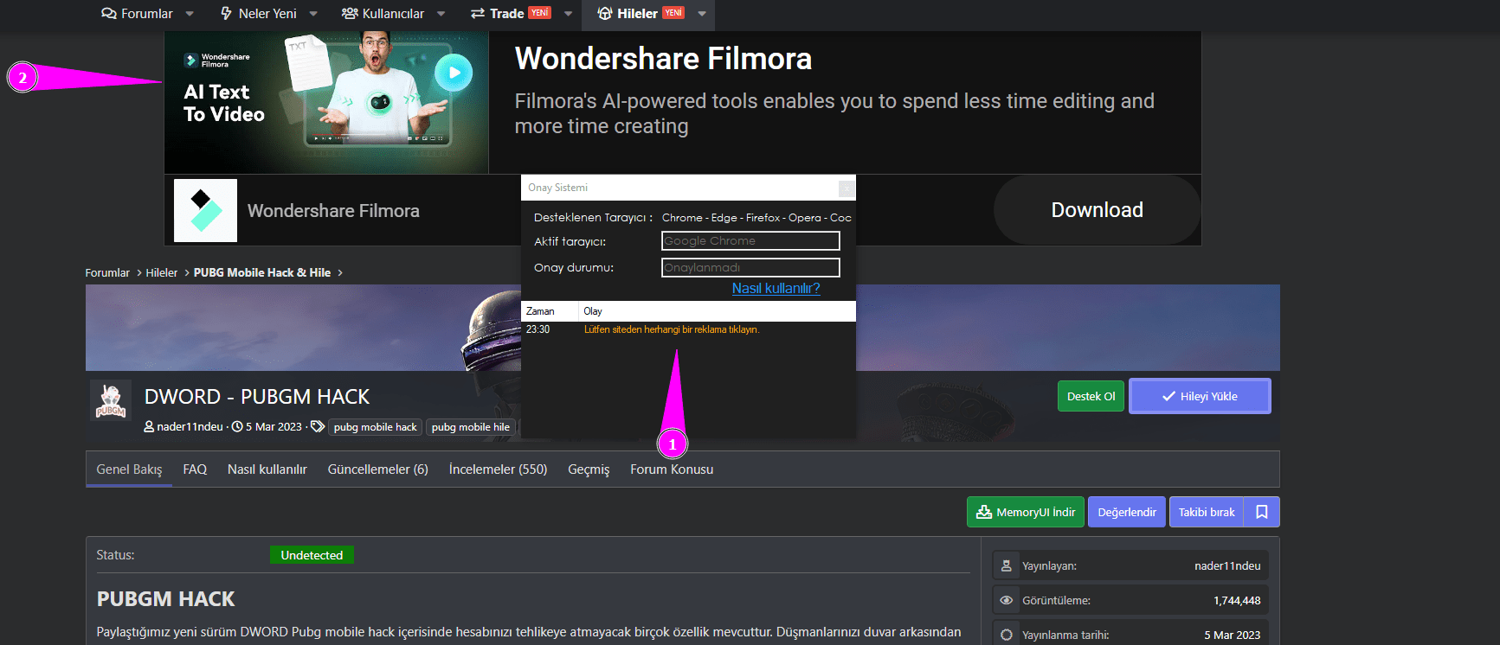Click the PUBGM resource avatar icon

pyautogui.click(x=111, y=401)
